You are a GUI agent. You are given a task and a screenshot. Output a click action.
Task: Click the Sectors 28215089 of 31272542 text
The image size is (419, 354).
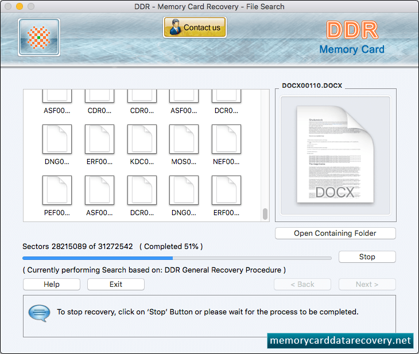(x=77, y=246)
